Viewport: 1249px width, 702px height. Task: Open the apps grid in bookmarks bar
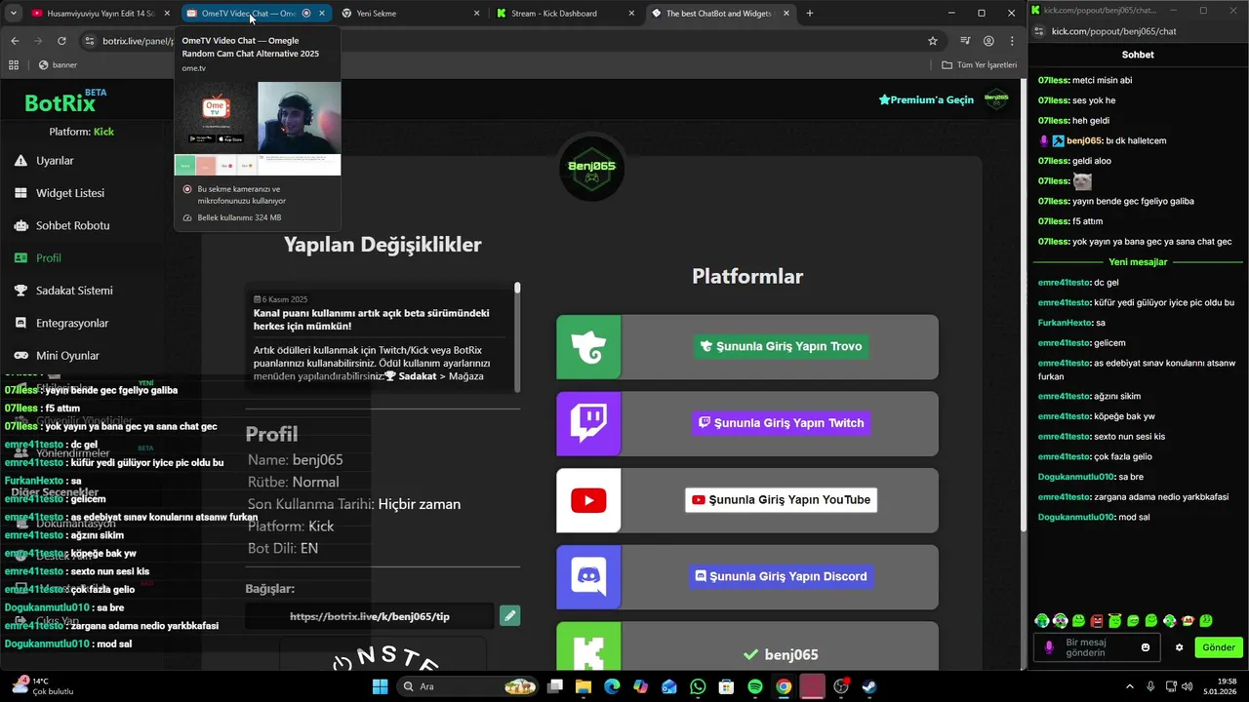point(14,65)
